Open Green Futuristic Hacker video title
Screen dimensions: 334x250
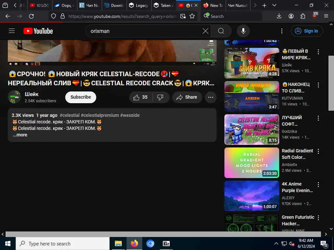point(298,220)
